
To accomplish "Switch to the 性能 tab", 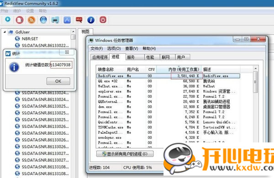I will 150,58.
